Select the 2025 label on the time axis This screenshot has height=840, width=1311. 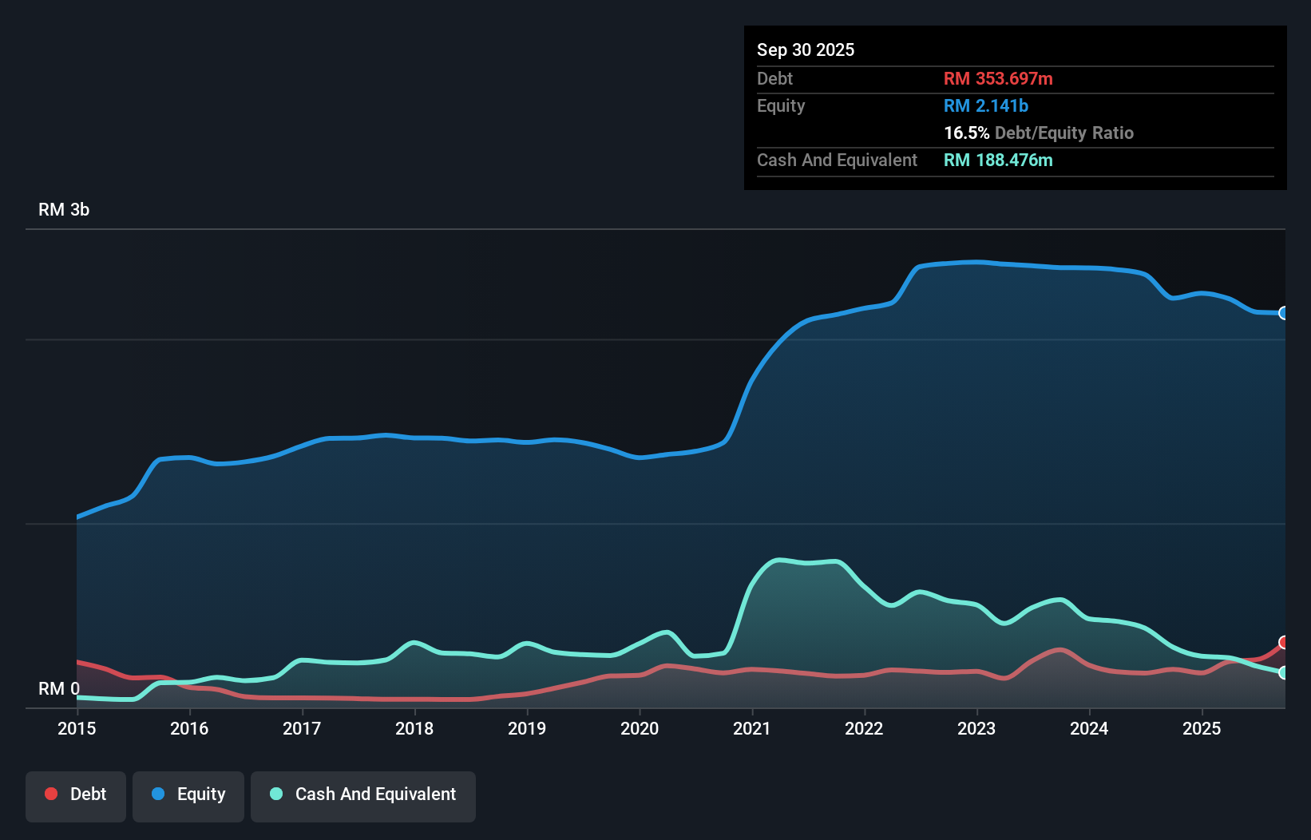point(1203,729)
